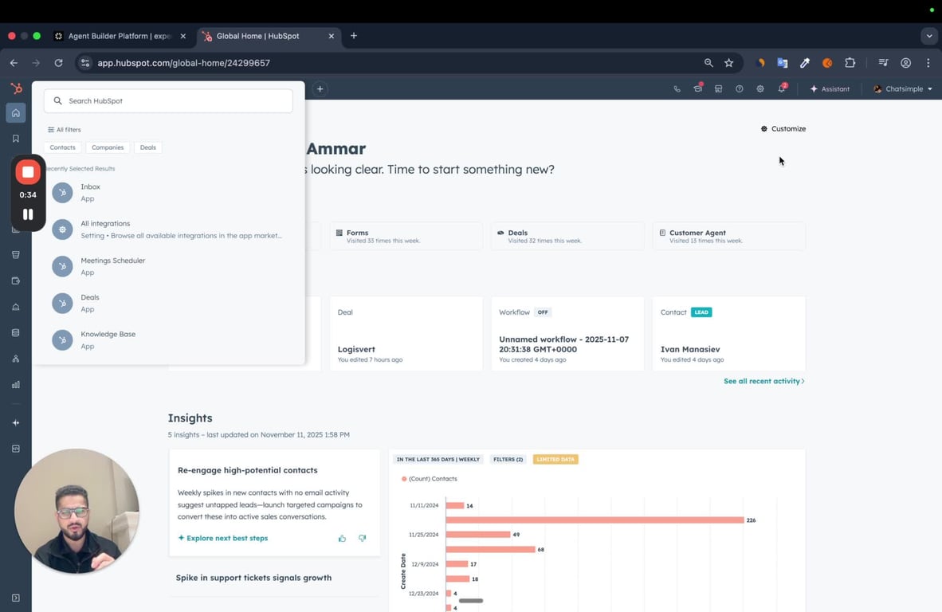This screenshot has width=942, height=612.
Task: Click the plus button next to search panel
Action: (320, 89)
